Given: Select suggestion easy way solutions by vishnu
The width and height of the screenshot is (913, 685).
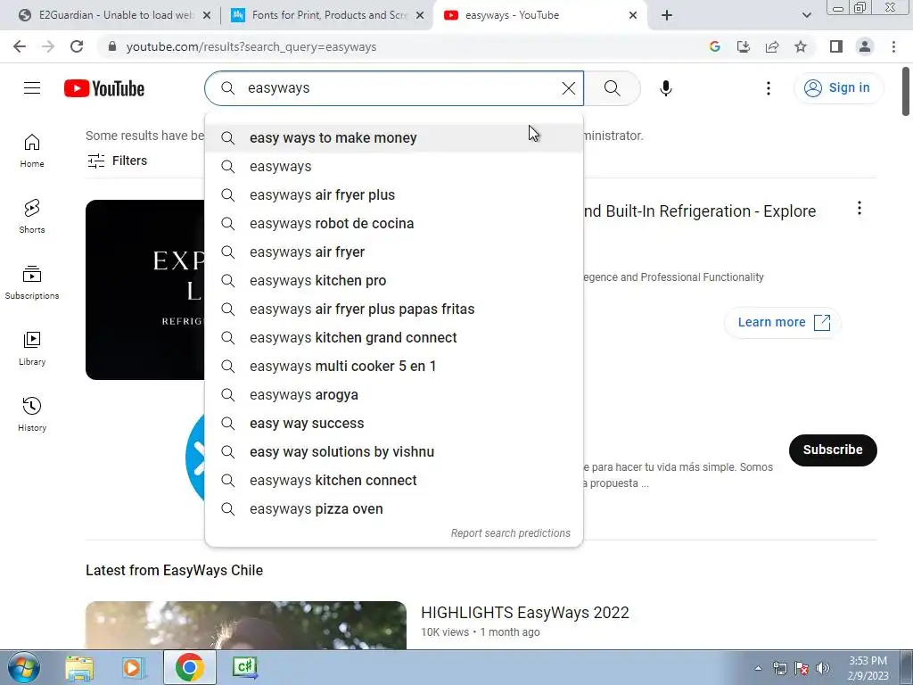Looking at the screenshot, I should tap(394, 452).
